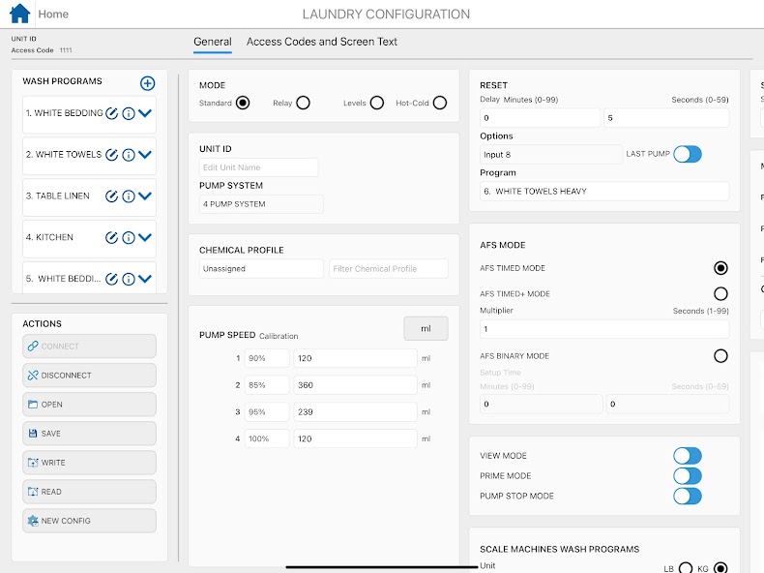Viewport: 764px width, 573px height.
Task: Click the Disconnect action button
Action: coord(89,376)
